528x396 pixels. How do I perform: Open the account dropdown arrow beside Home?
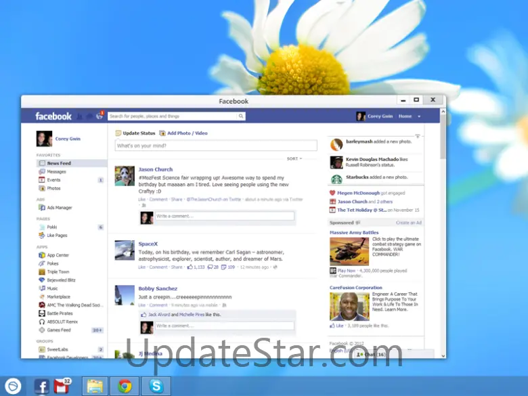click(x=419, y=116)
